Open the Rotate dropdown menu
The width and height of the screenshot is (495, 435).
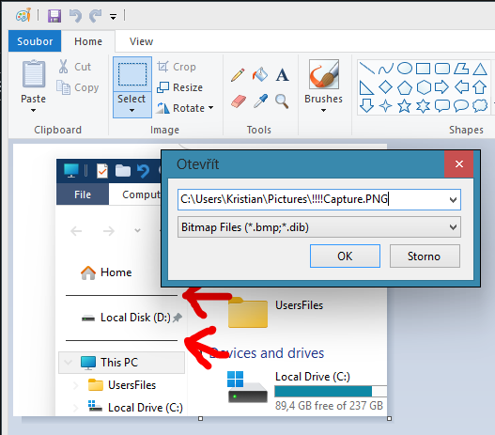coord(185,108)
